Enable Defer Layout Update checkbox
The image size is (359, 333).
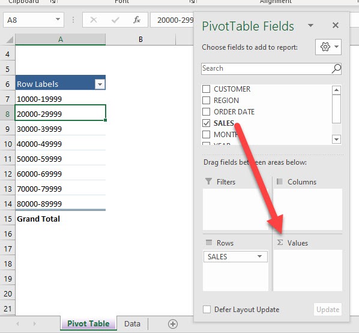tap(207, 310)
